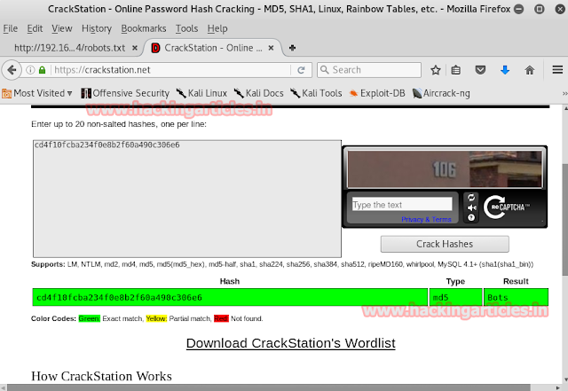Viewport: 568px width, 391px height.
Task: Switch to the robots.txt tab
Action: pos(69,48)
